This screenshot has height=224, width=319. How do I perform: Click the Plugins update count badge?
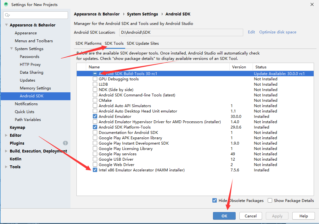[x=65, y=143]
